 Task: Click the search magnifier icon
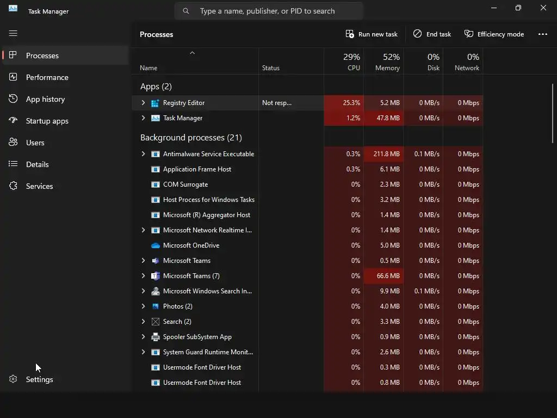[186, 11]
